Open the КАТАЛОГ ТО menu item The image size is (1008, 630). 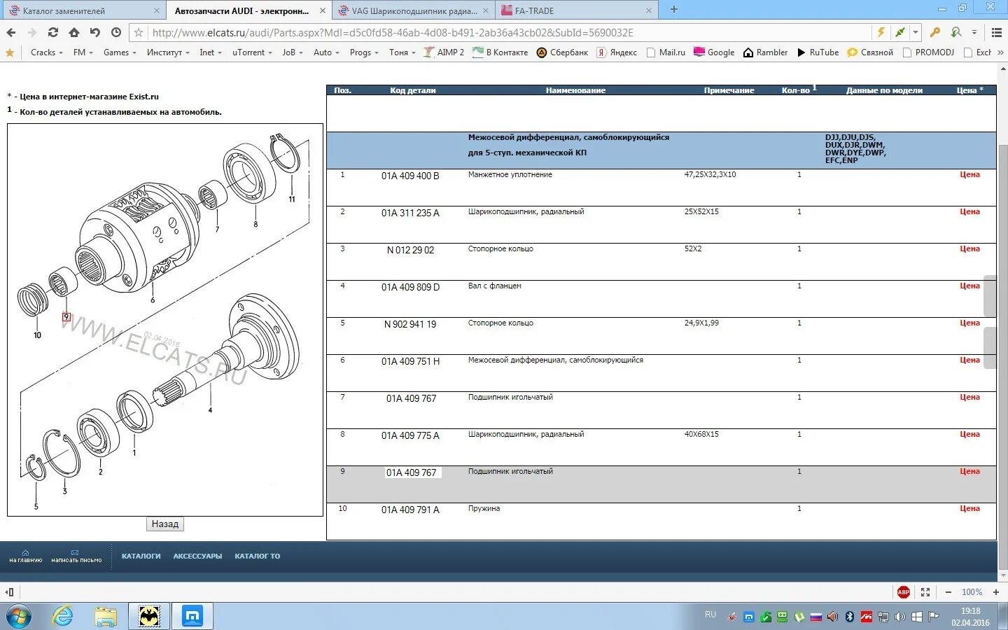pyautogui.click(x=257, y=556)
